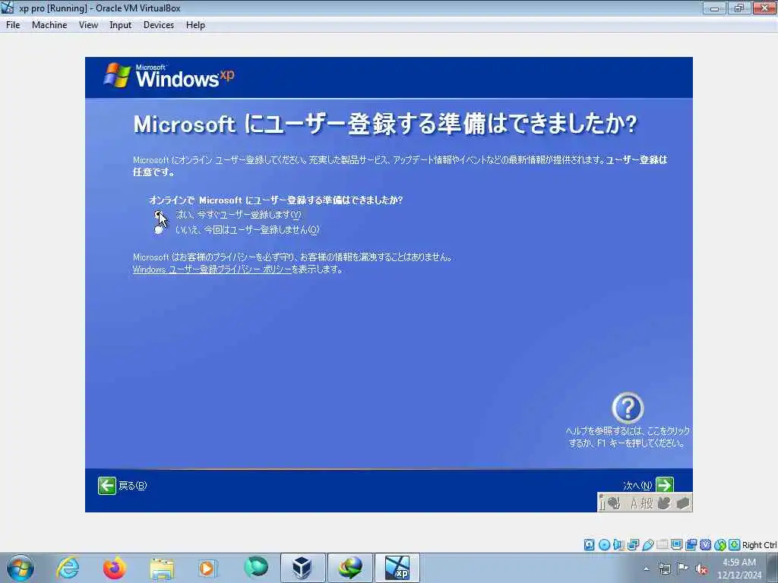Click the keyboard capture green arrow icon
This screenshot has height=583, width=778.
point(735,545)
